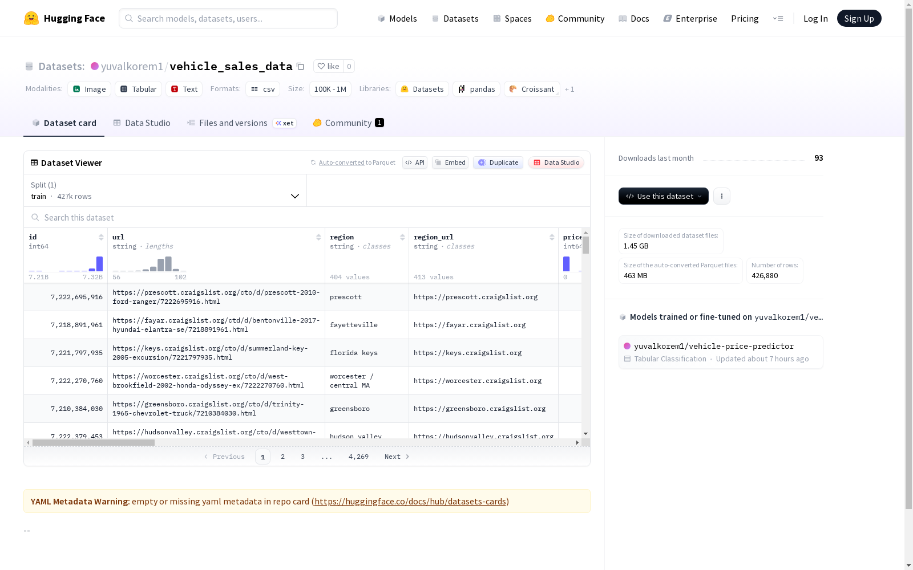Go to page 3 of the dataset

tap(302, 457)
